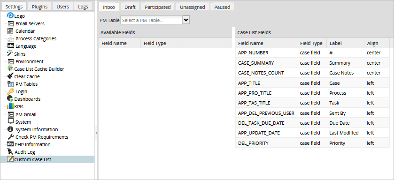This screenshot has width=394, height=180.
Task: Click the PHP Information icon
Action: pos(10,144)
